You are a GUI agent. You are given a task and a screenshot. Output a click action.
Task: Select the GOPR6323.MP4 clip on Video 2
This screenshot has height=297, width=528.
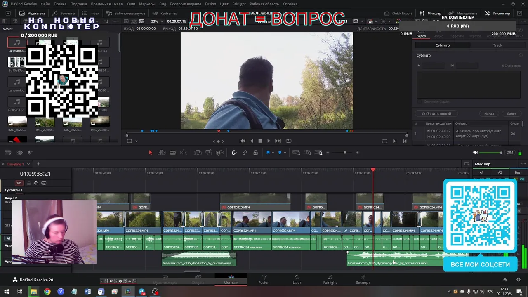255,202
